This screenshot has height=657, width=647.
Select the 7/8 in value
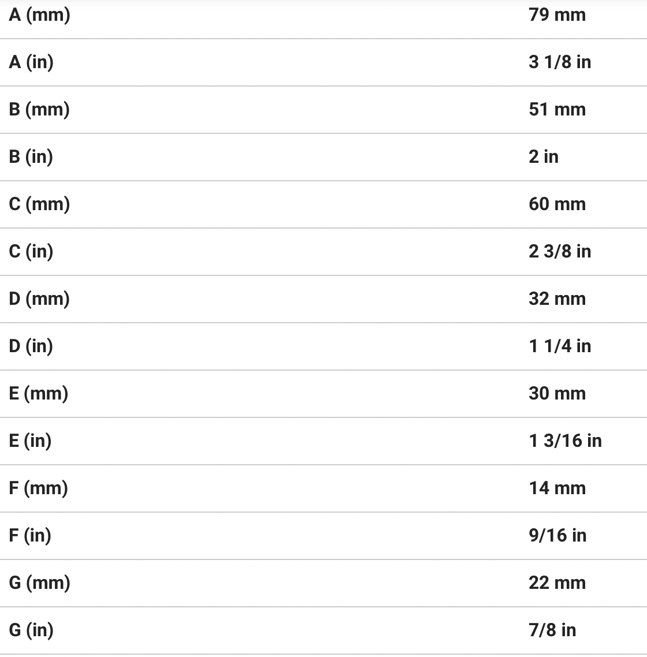552,630
